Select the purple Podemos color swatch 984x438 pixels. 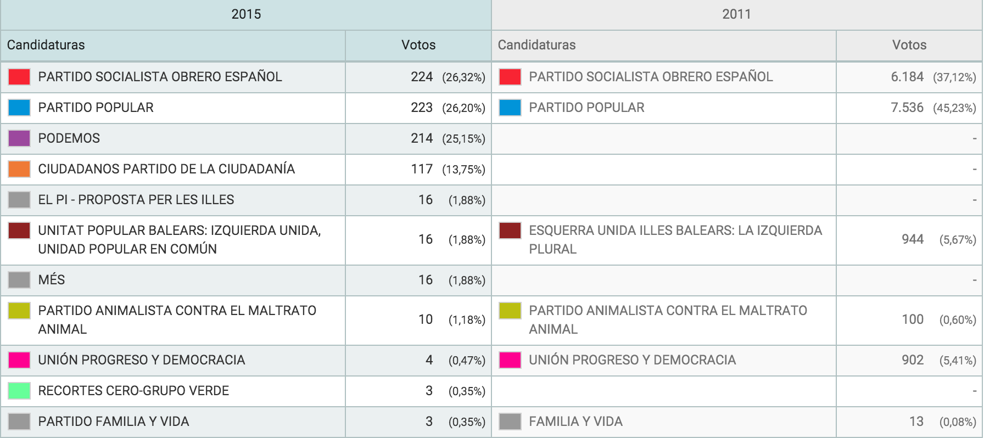(x=19, y=138)
